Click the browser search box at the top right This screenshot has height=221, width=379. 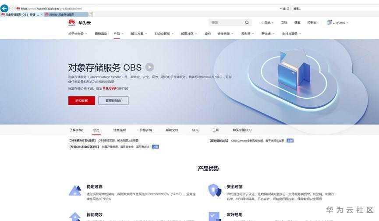pyautogui.click(x=336, y=9)
